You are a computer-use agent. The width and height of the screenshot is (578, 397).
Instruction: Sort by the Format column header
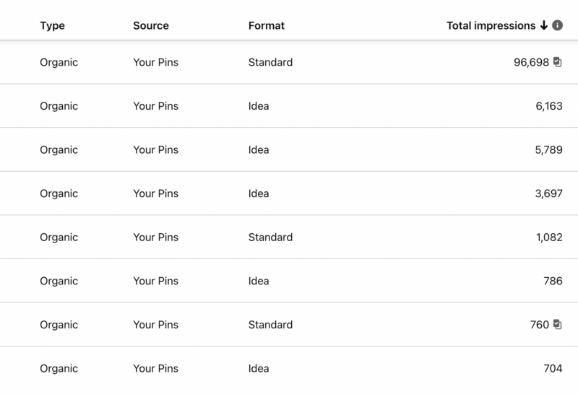pos(267,25)
